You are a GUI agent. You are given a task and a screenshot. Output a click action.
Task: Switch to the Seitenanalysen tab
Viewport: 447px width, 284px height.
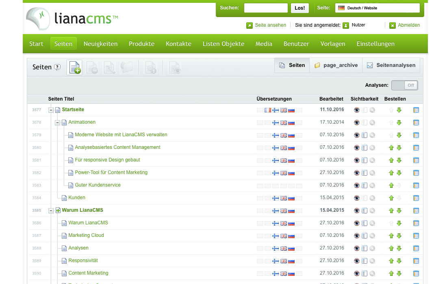(x=391, y=65)
